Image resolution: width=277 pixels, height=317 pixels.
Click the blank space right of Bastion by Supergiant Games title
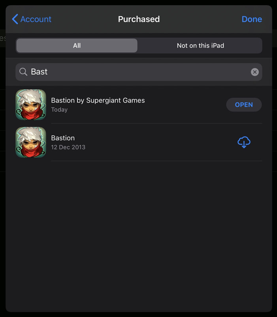point(185,101)
